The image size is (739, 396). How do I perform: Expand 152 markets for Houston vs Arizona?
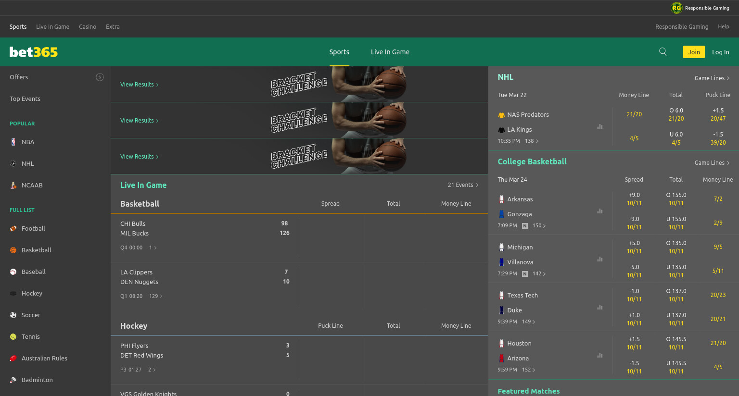point(528,370)
